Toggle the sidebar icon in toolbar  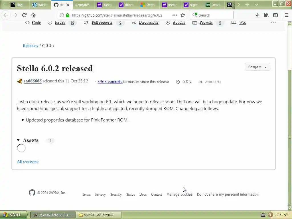tap(275, 15)
